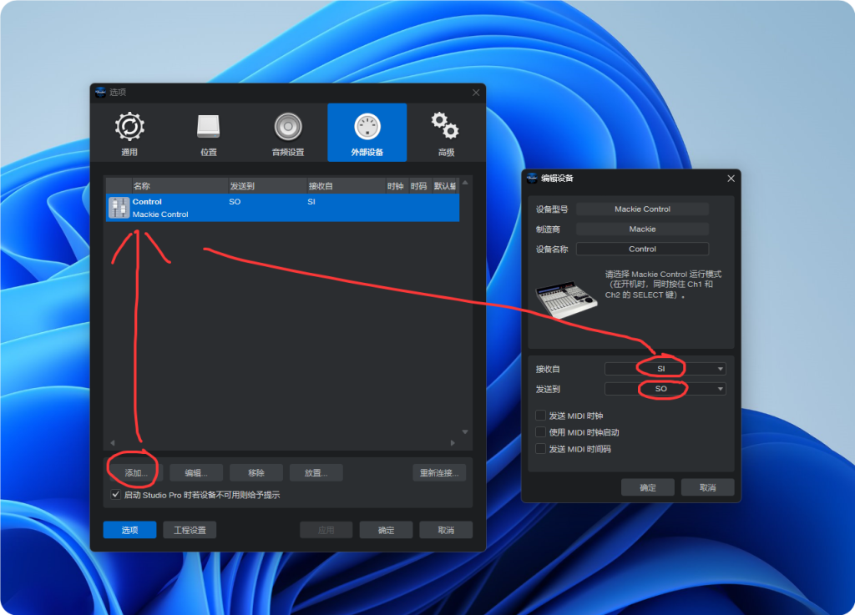Image resolution: width=855 pixels, height=615 pixels.
Task: Click the 时钟 column header
Action: tap(396, 186)
